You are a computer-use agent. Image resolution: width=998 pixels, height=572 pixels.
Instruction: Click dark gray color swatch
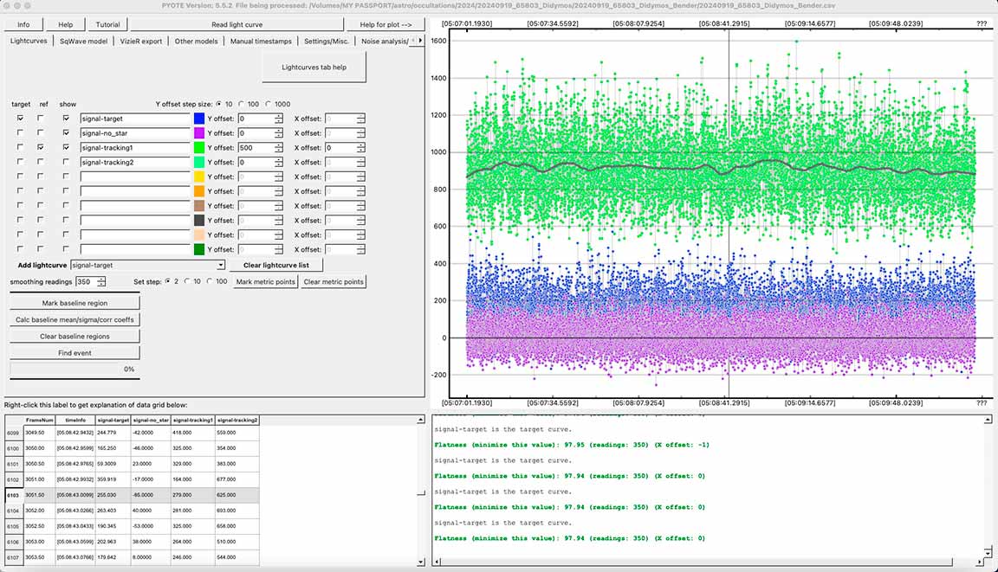[199, 221]
